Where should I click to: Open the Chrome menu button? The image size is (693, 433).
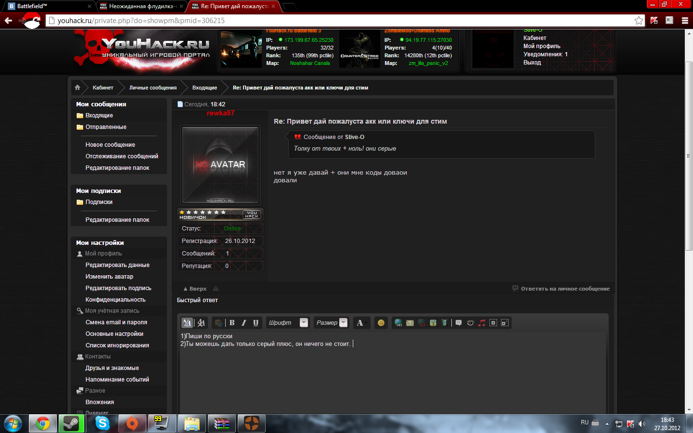[x=685, y=20]
